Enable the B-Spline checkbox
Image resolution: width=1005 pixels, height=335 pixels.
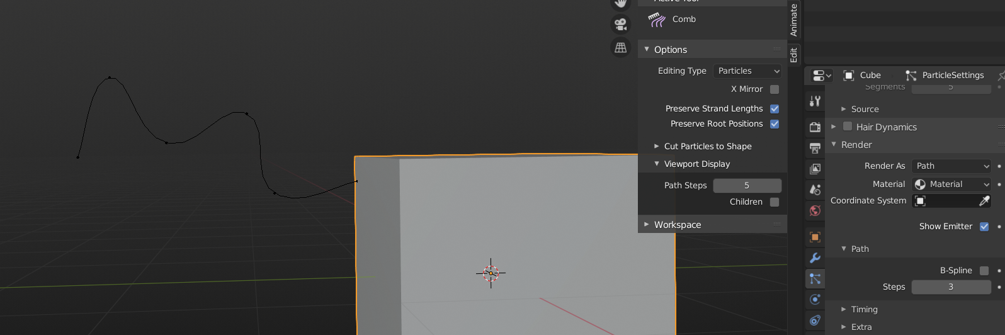click(x=984, y=271)
